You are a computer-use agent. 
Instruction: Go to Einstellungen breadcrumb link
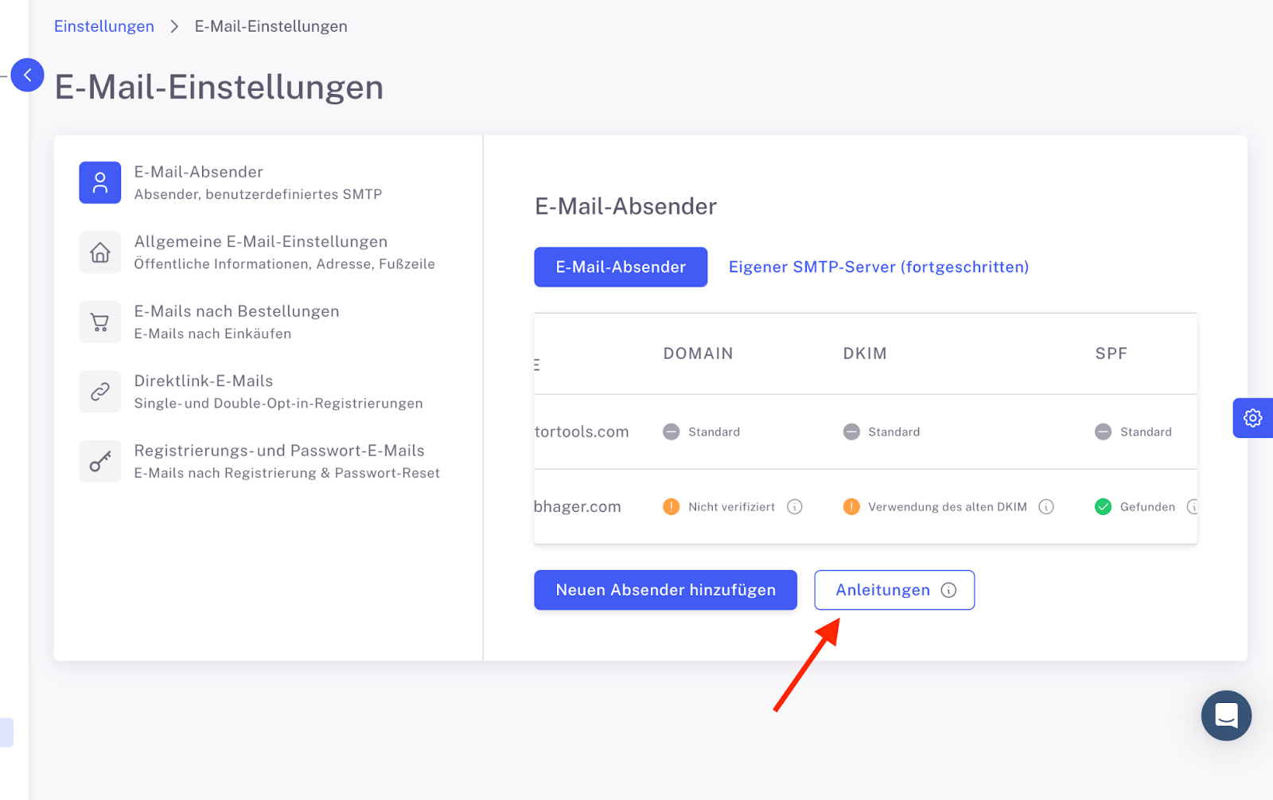pos(104,26)
